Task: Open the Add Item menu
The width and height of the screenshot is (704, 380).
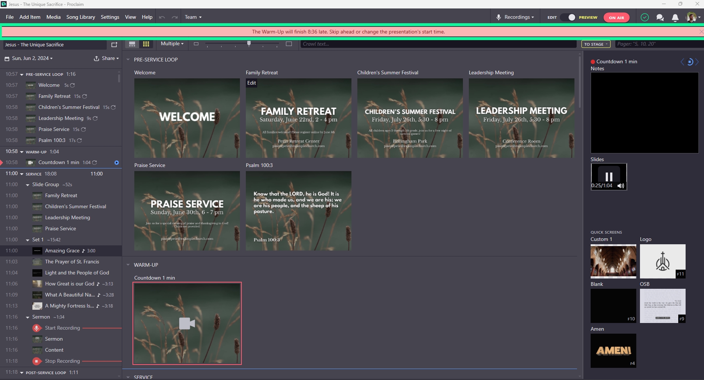Action: click(30, 17)
